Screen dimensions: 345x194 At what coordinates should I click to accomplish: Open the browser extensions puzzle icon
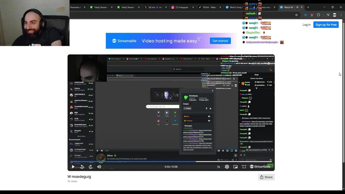pyautogui.click(x=319, y=15)
